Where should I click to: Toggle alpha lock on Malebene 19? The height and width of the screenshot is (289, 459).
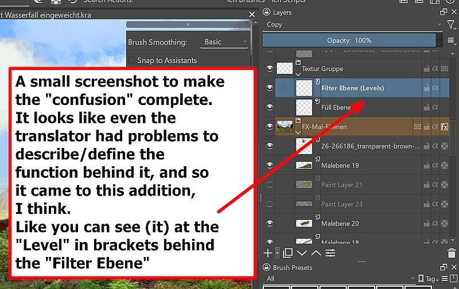point(435,165)
